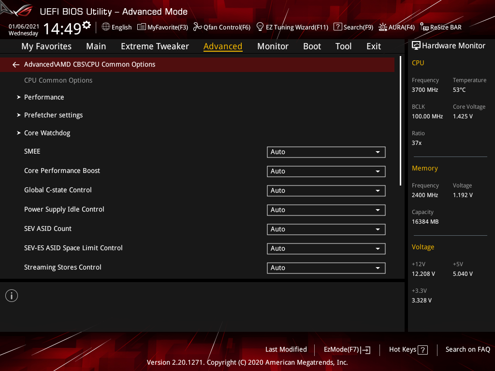This screenshot has width=495, height=371.
Task: Click the 100.00 MHz BCLK value
Action: point(427,116)
